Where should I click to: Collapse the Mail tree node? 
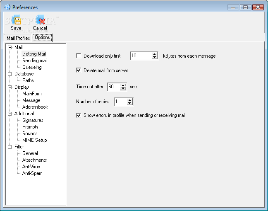10,47
